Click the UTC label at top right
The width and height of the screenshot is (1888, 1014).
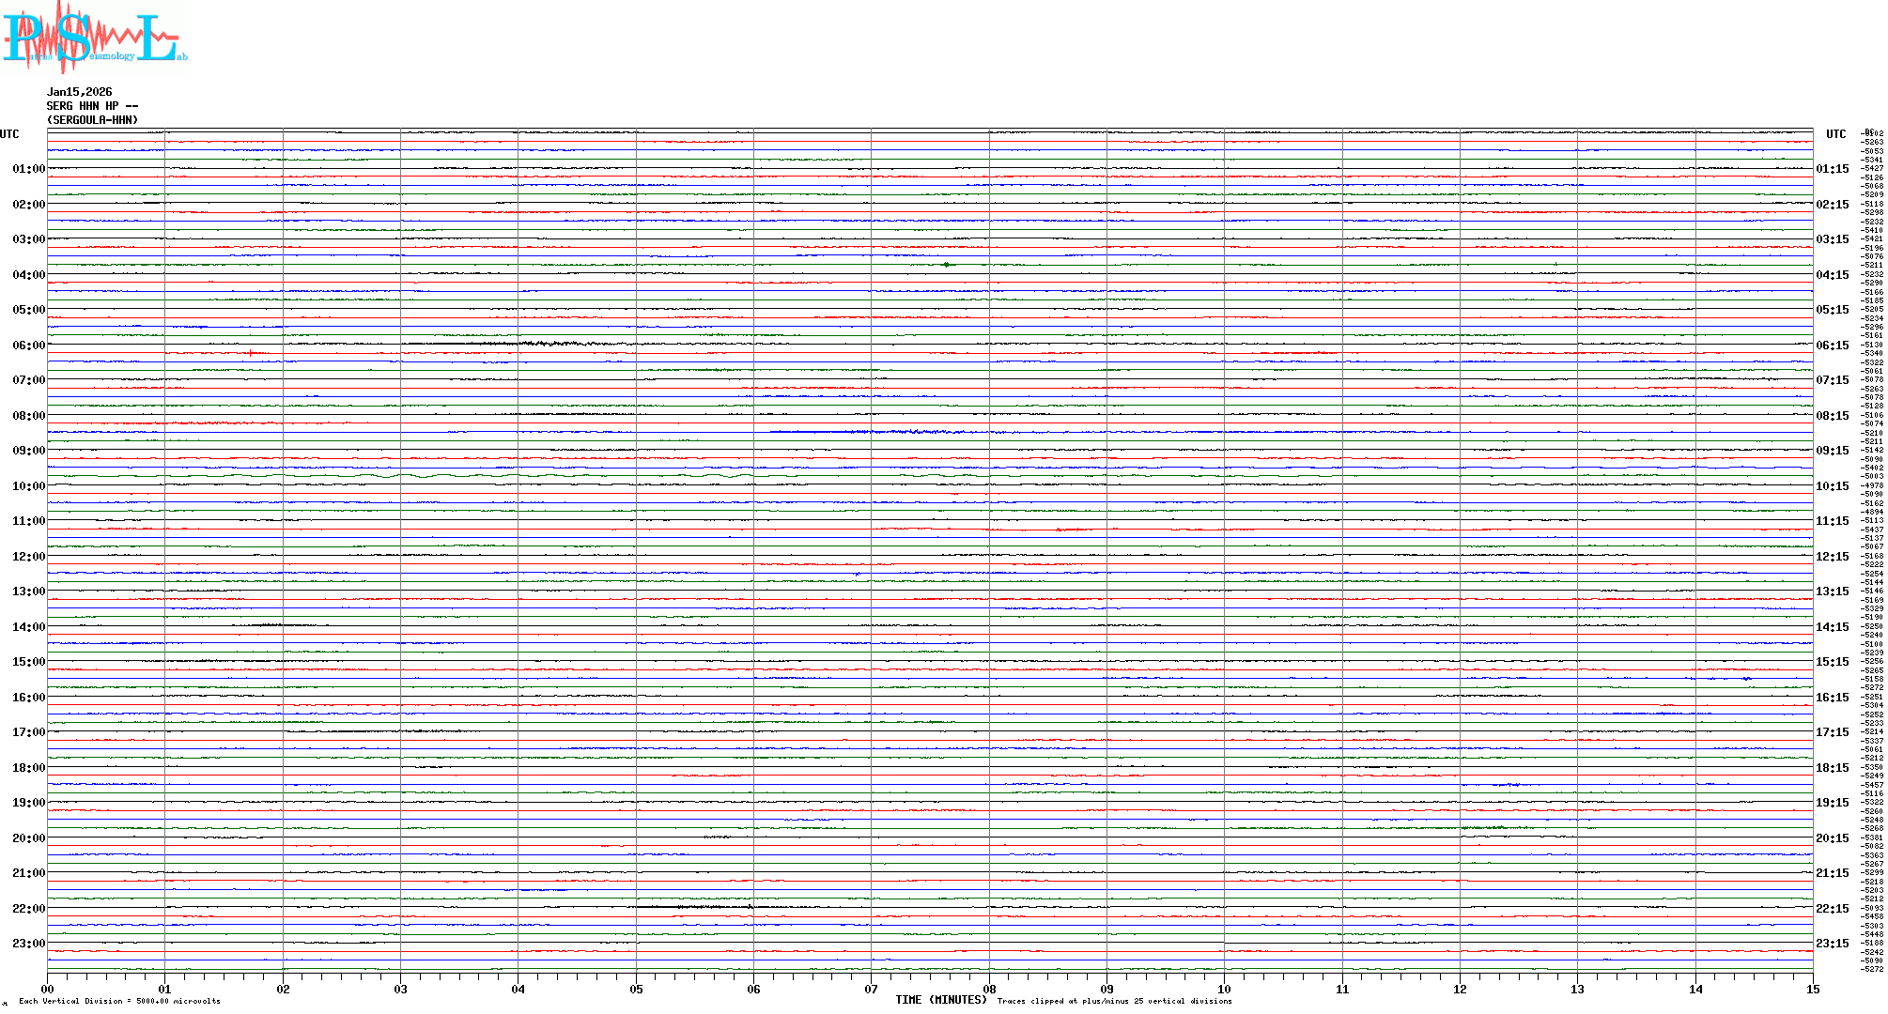[1835, 134]
